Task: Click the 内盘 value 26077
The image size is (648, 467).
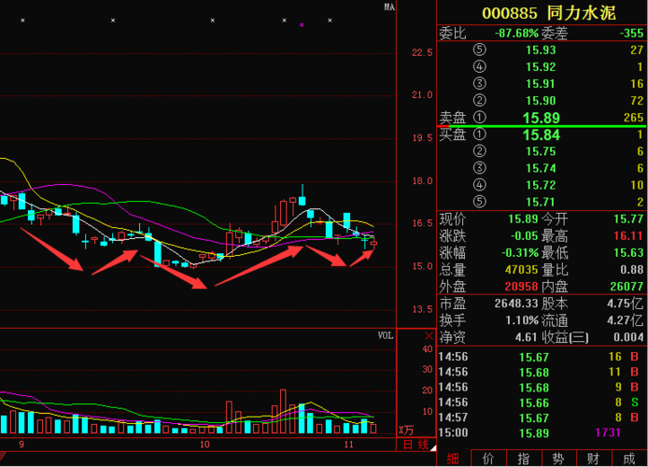Action: pyautogui.click(x=627, y=287)
